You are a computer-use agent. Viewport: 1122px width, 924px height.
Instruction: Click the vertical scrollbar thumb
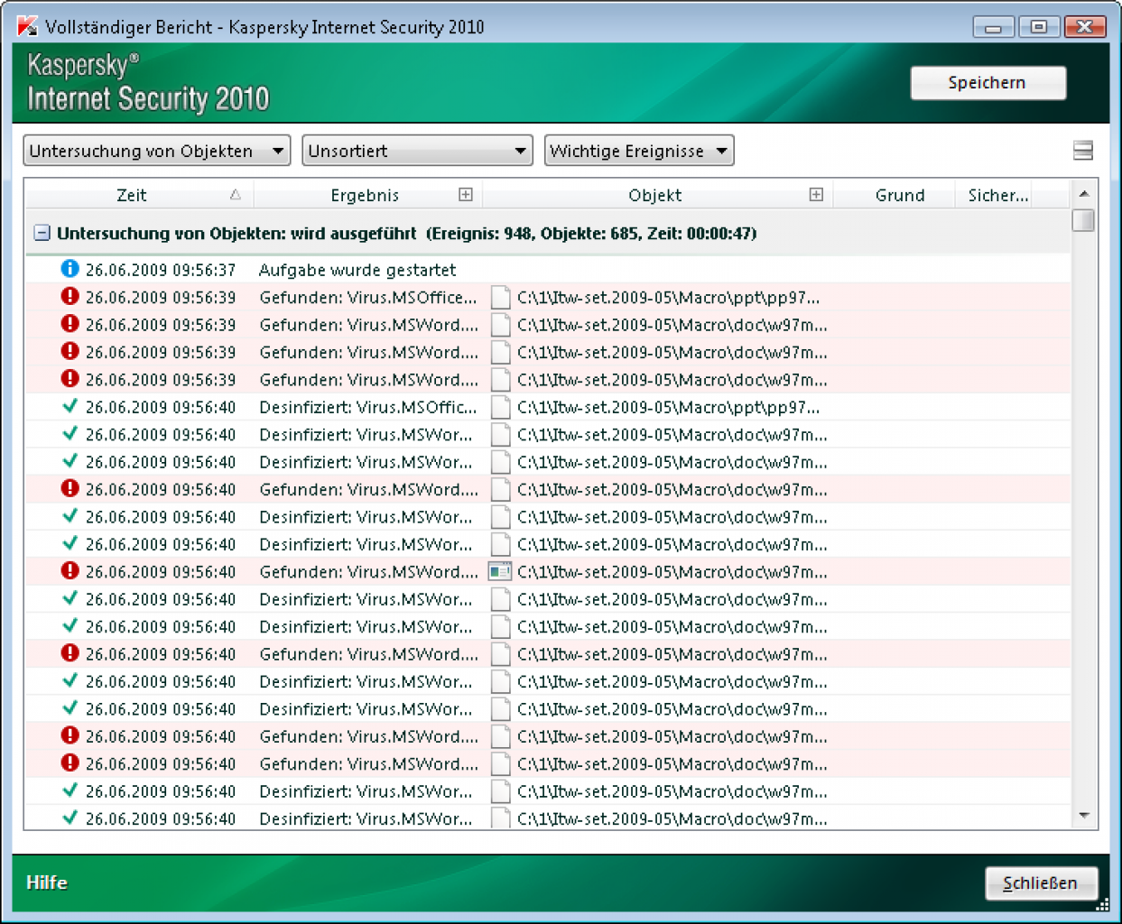pyautogui.click(x=1084, y=220)
